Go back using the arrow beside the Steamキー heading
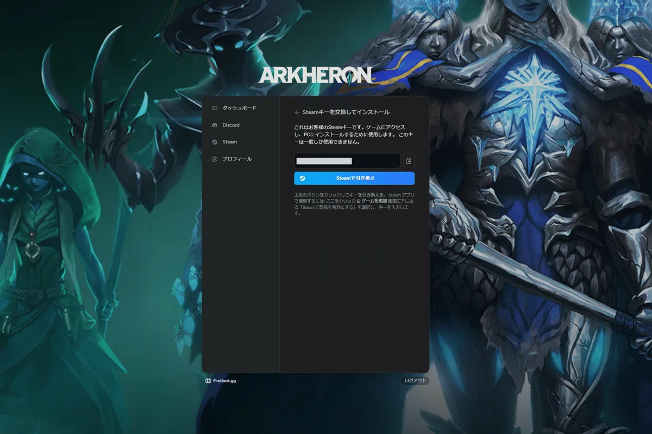This screenshot has width=652, height=434. (297, 112)
